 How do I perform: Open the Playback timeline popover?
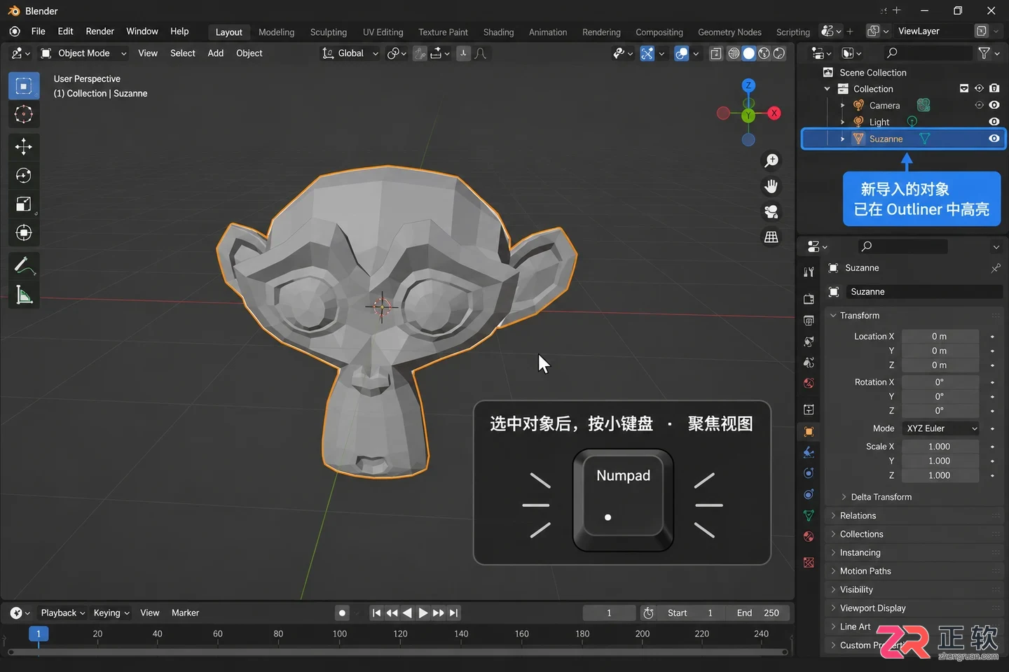(62, 613)
